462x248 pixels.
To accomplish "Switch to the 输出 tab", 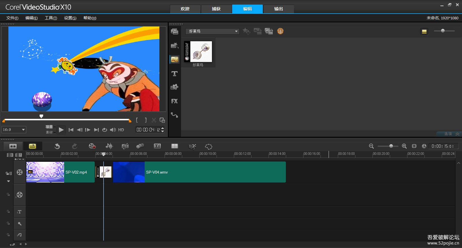I will click(x=278, y=9).
